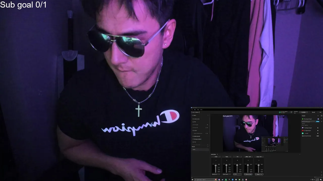Open the File menu in streaming app
The image size is (323, 181).
pyautogui.click(x=192, y=110)
